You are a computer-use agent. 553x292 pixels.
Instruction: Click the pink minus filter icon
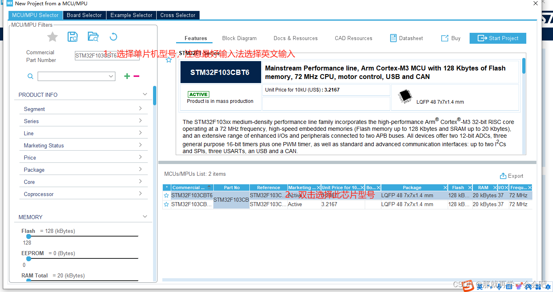click(x=136, y=76)
